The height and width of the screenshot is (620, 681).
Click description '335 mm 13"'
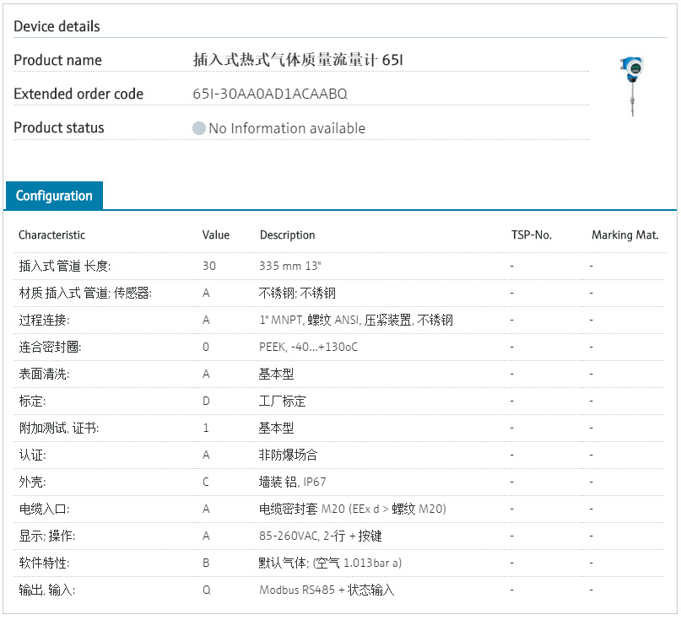tap(290, 266)
